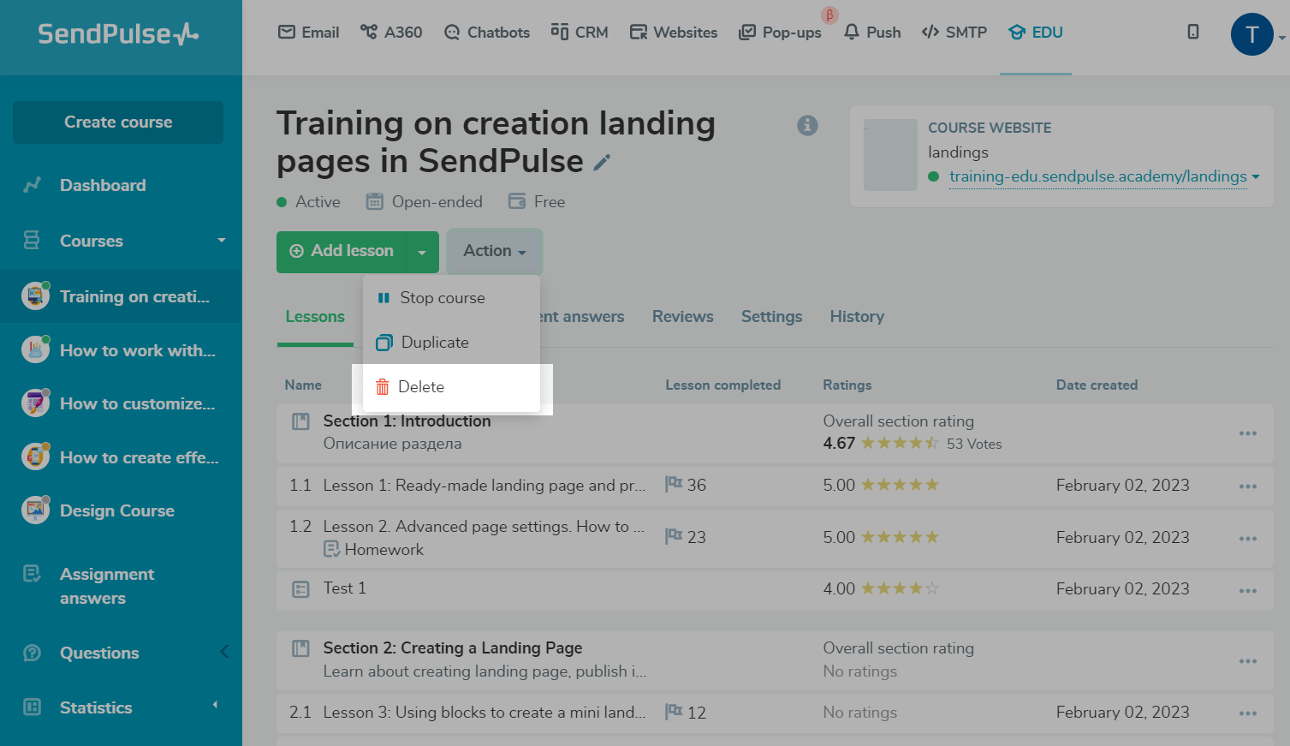Open three-dot menu for Test 1 row
Image resolution: width=1290 pixels, height=746 pixels.
click(x=1247, y=590)
